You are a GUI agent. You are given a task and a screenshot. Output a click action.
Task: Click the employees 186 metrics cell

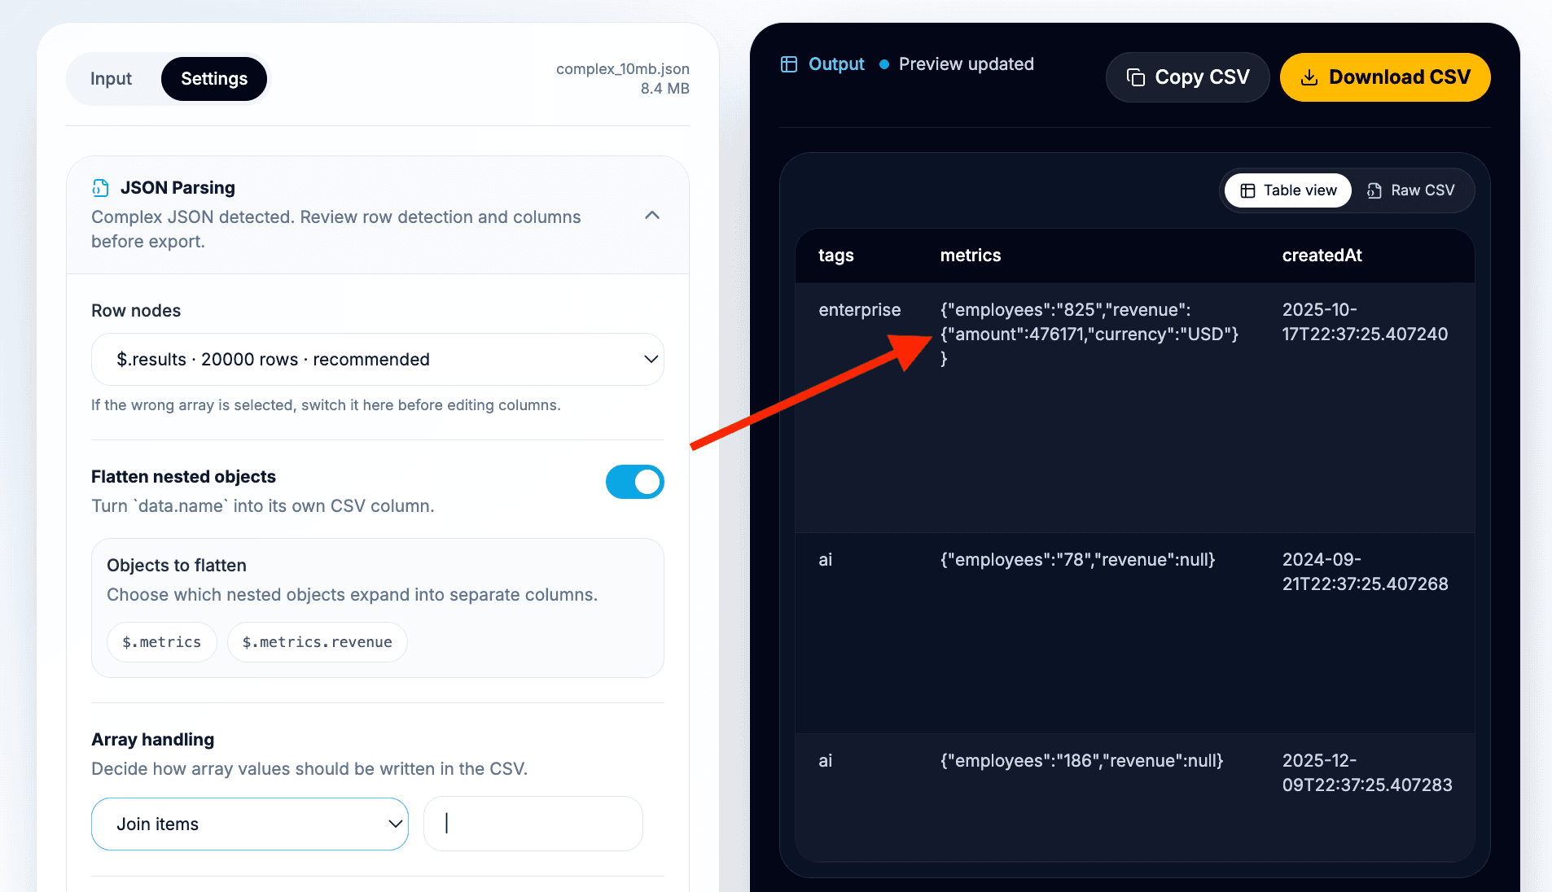pyautogui.click(x=1082, y=761)
